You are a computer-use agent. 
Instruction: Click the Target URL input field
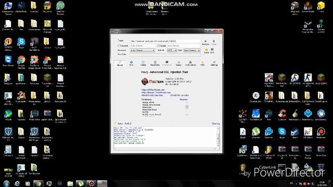click(165, 41)
